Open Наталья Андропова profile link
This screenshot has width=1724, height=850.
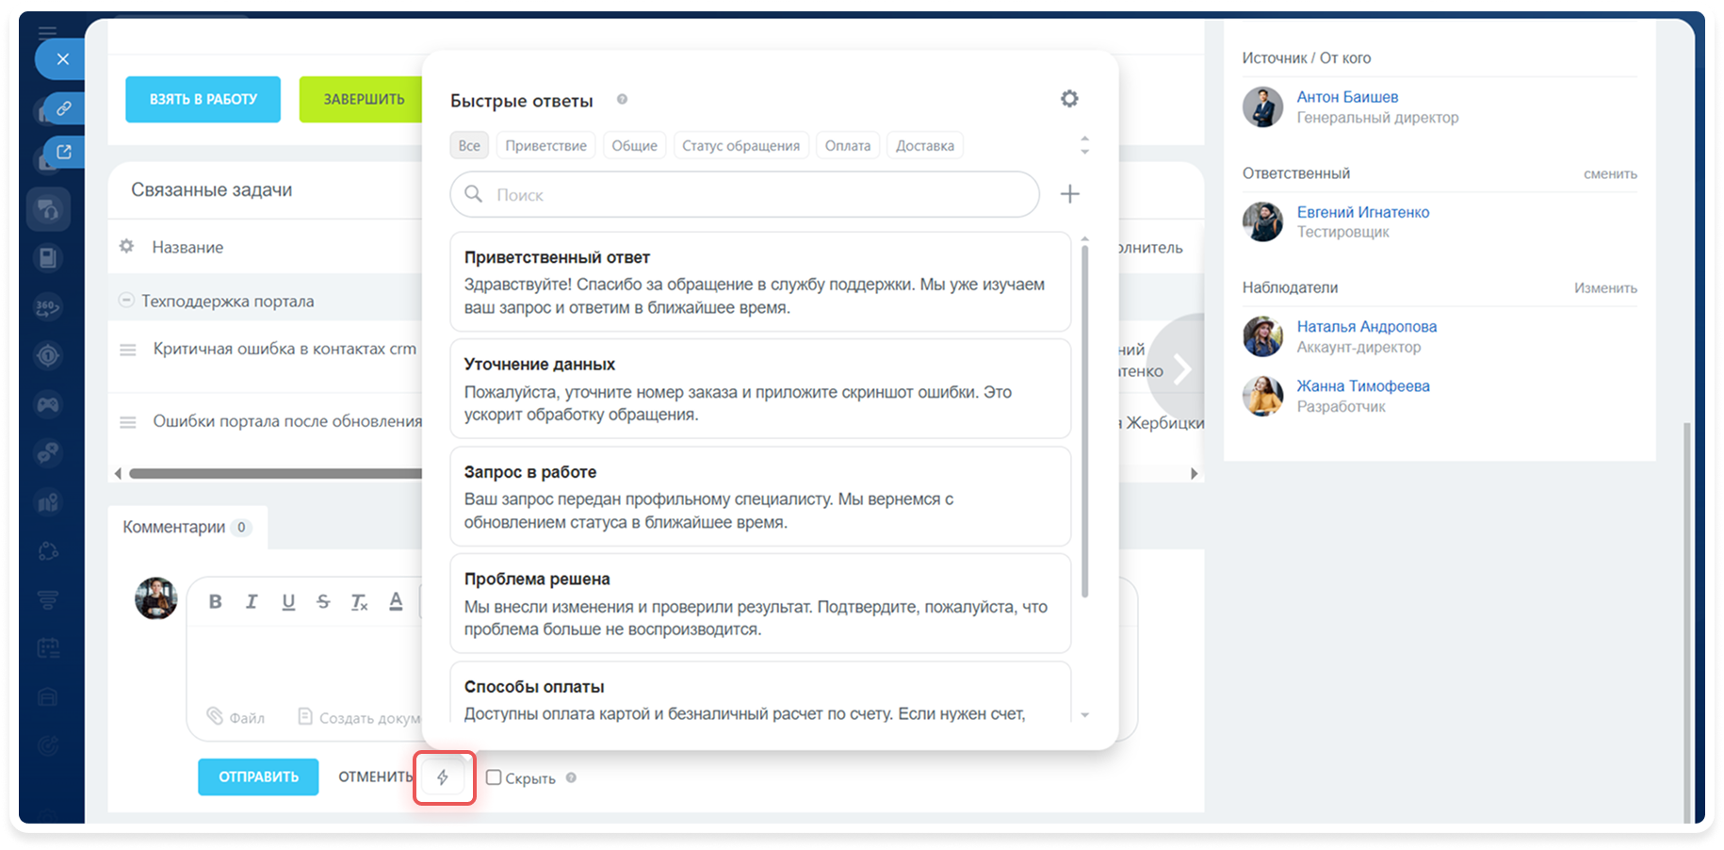click(x=1366, y=326)
